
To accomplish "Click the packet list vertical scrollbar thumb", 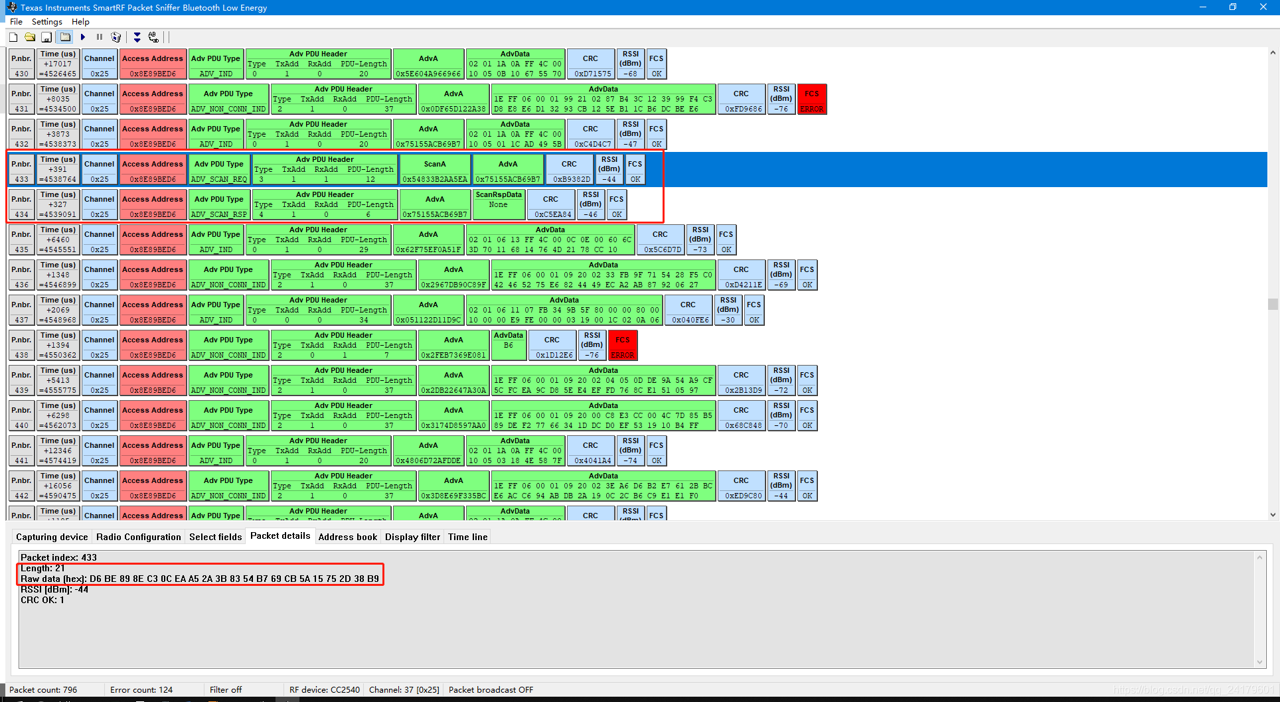I will [x=1273, y=305].
